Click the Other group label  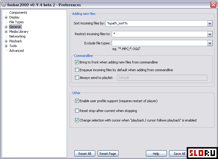coord(76,93)
